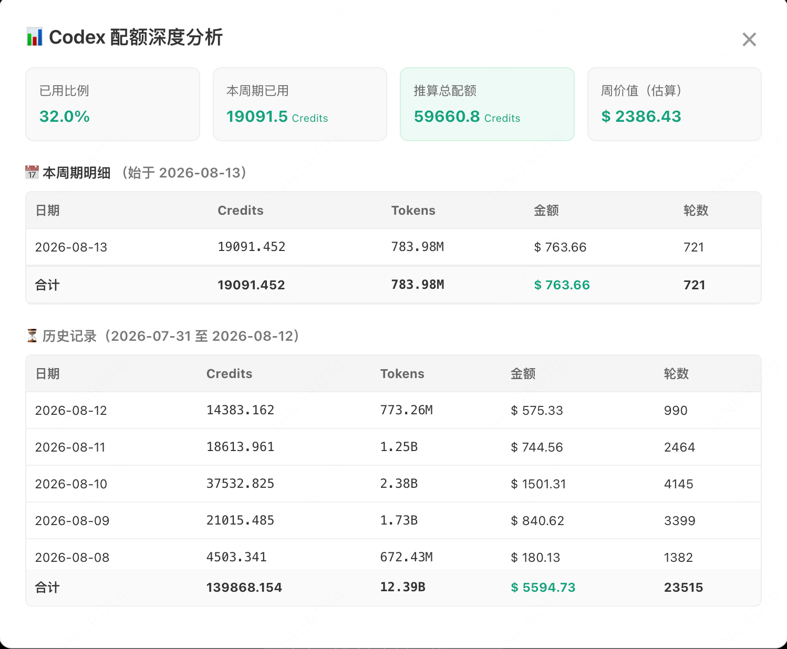Select the green $ 5594.73 history total
Viewport: 787px width, 649px height.
543,588
